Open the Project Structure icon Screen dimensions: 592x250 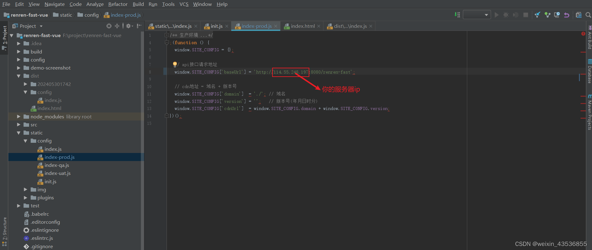579,15
